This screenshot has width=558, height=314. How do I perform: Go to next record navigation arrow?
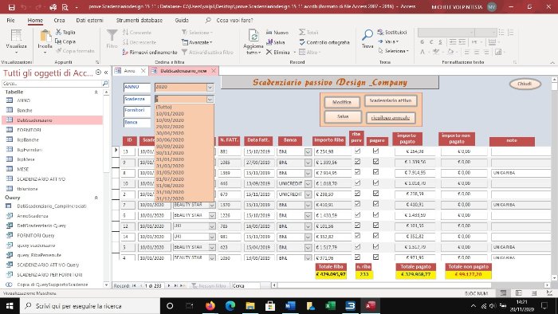pos(169,285)
